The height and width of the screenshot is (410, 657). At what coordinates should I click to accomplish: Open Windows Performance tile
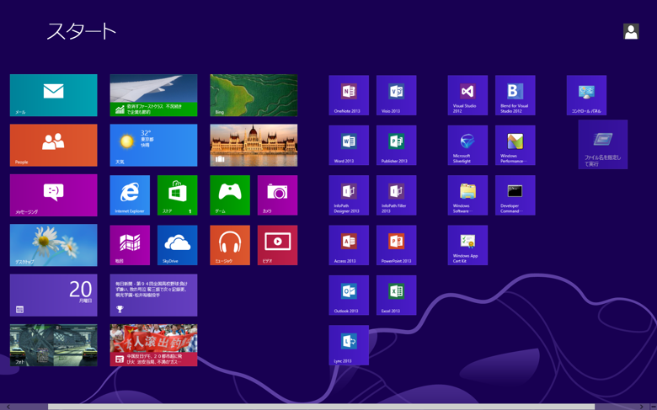coord(515,146)
